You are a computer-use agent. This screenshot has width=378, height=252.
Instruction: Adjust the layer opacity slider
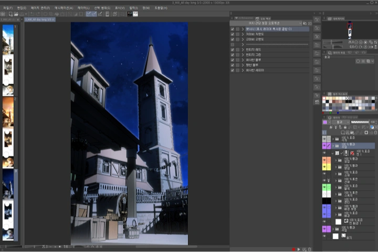[360, 122]
